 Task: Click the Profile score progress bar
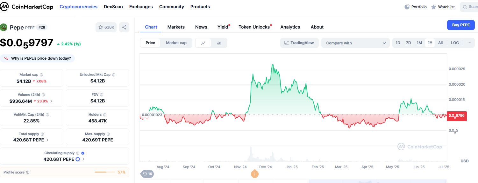point(105,172)
